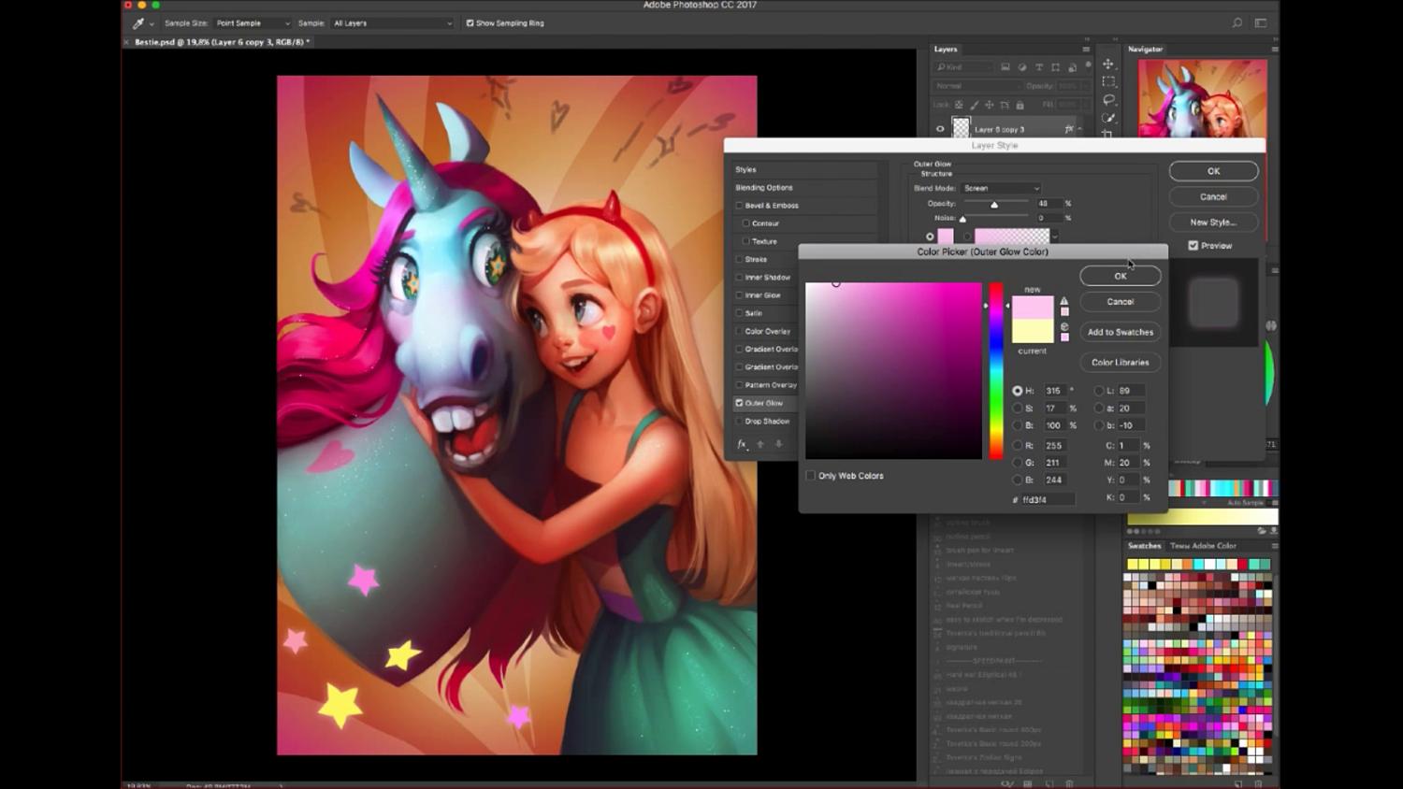1403x789 pixels.
Task: Move effect up arrow in Layer Style
Action: [760, 444]
